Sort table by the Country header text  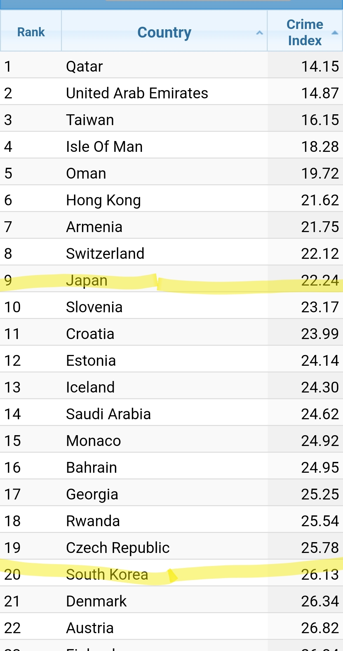[164, 32]
